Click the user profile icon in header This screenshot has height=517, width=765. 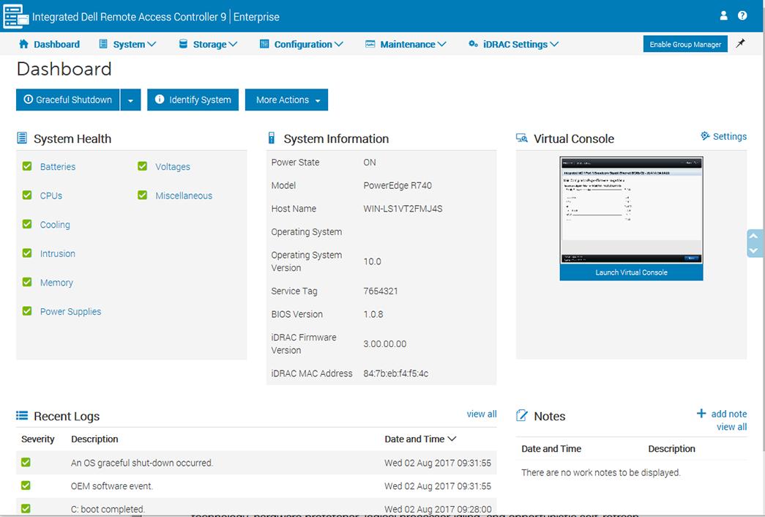724,15
